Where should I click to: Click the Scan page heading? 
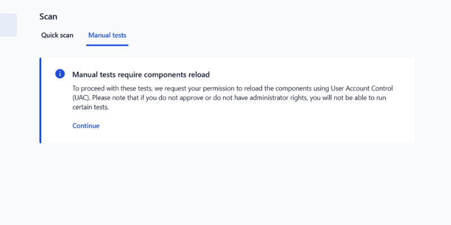[48, 17]
